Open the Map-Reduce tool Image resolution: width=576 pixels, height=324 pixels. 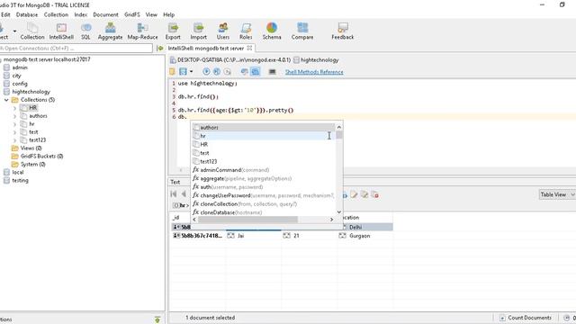point(142,31)
